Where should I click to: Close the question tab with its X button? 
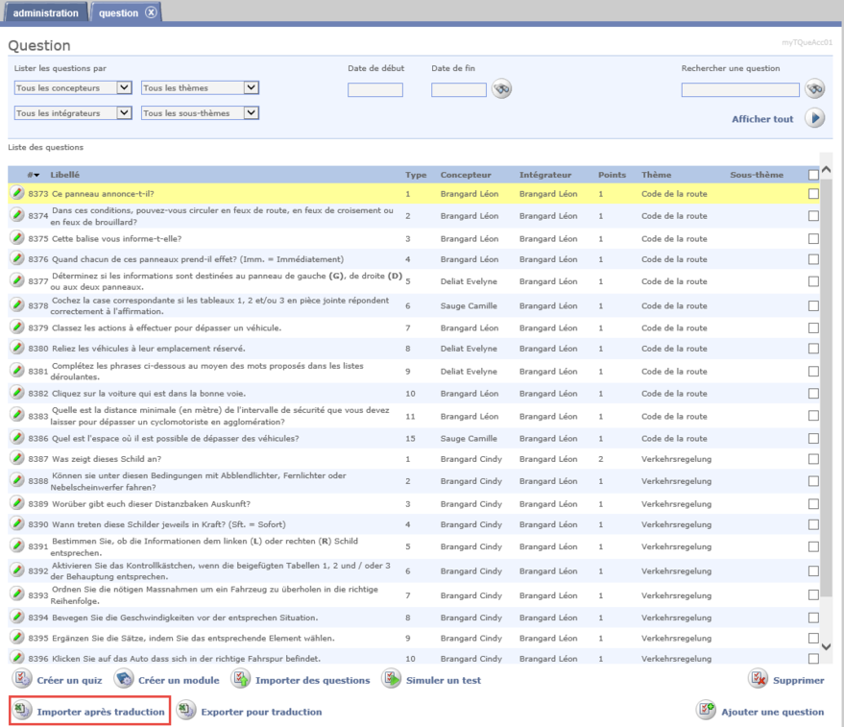pyautogui.click(x=151, y=12)
